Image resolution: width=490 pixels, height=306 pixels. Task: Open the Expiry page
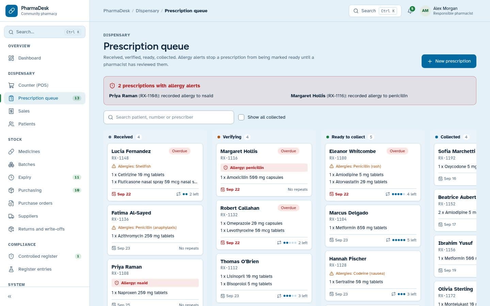pyautogui.click(x=45, y=177)
